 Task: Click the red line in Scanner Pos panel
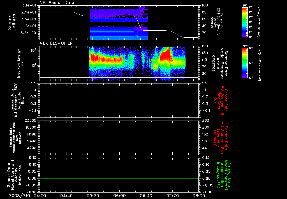143,143
